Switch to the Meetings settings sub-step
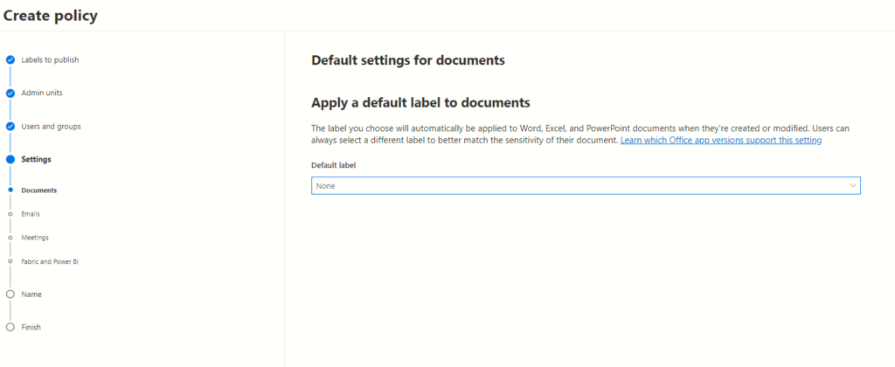 (x=35, y=237)
